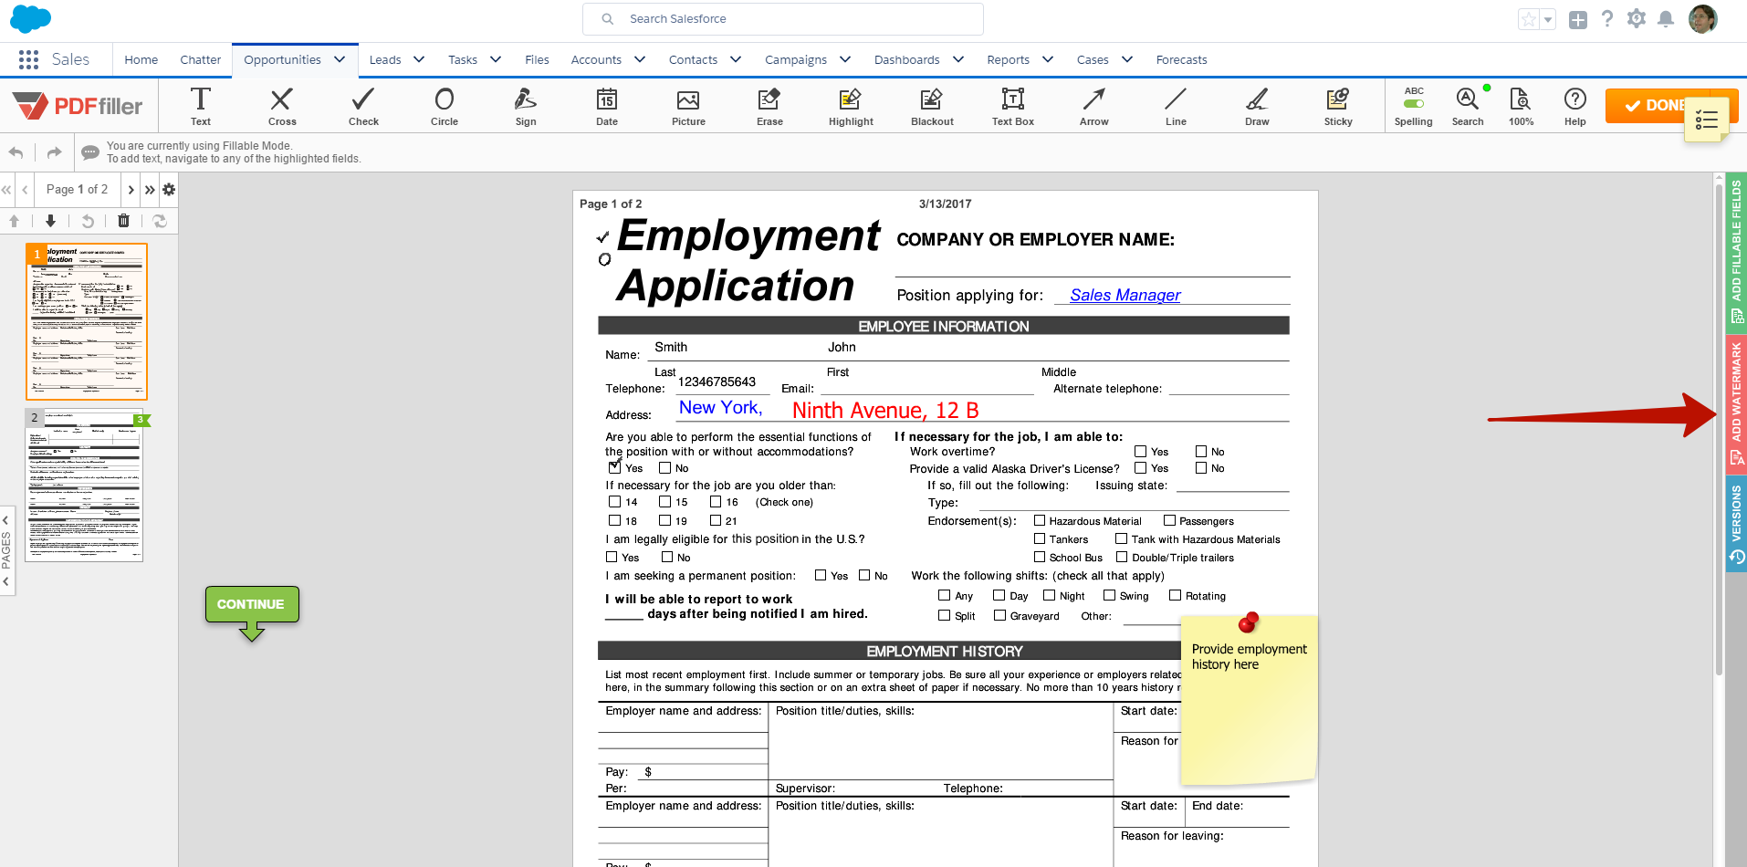Open the Salesforce App Launcher

click(x=28, y=59)
